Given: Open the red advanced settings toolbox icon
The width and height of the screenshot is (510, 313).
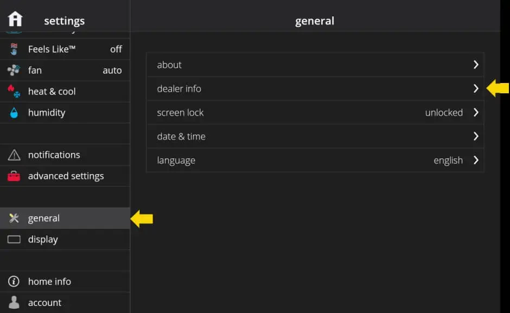Looking at the screenshot, I should coord(14,176).
